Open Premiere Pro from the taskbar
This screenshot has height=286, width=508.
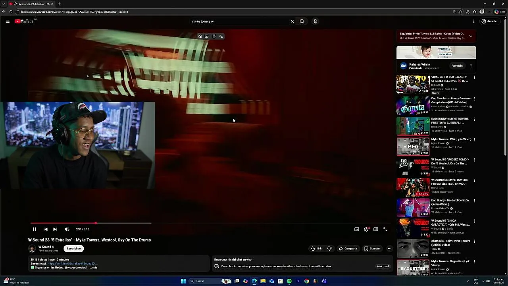pos(298,281)
